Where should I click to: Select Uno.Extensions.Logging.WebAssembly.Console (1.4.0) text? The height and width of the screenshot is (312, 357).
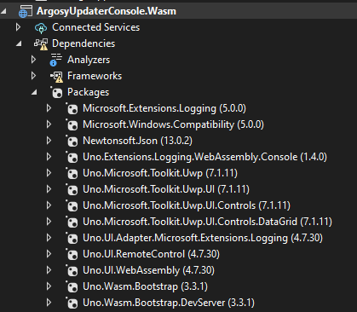(x=204, y=157)
